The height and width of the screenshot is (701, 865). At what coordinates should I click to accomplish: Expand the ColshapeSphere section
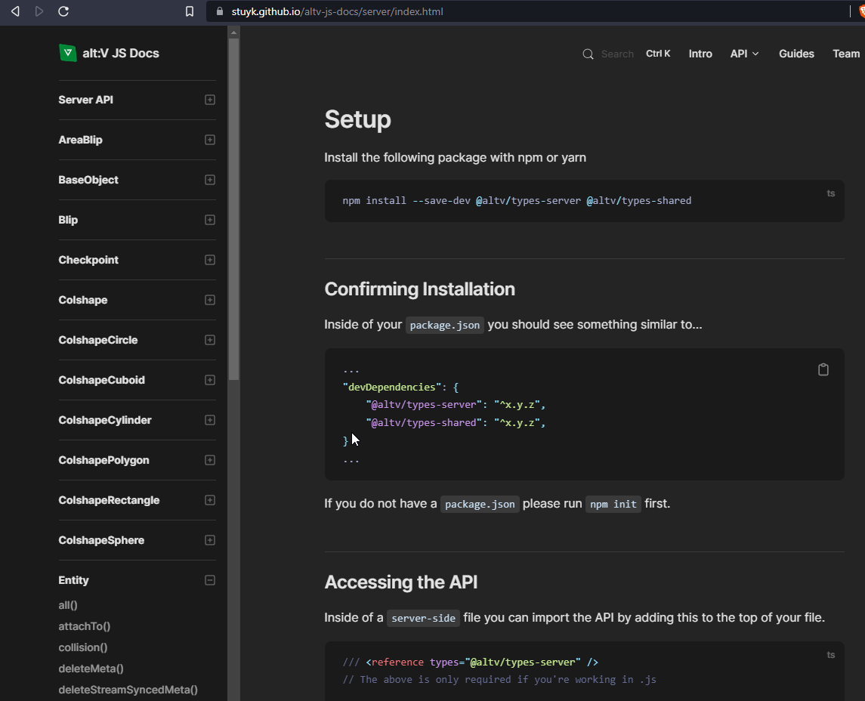(210, 540)
